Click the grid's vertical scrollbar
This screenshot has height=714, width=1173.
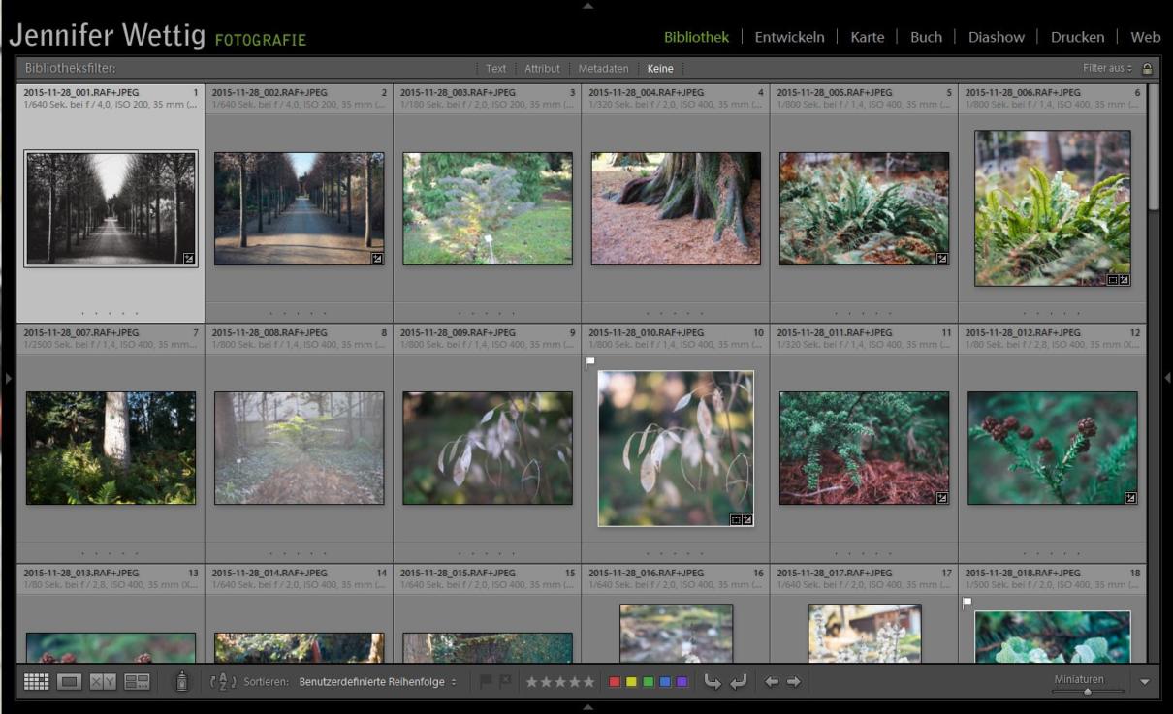(x=1153, y=145)
